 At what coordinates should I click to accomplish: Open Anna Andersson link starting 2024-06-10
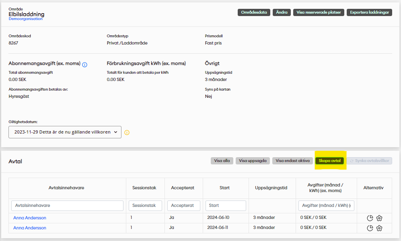pos(30,218)
